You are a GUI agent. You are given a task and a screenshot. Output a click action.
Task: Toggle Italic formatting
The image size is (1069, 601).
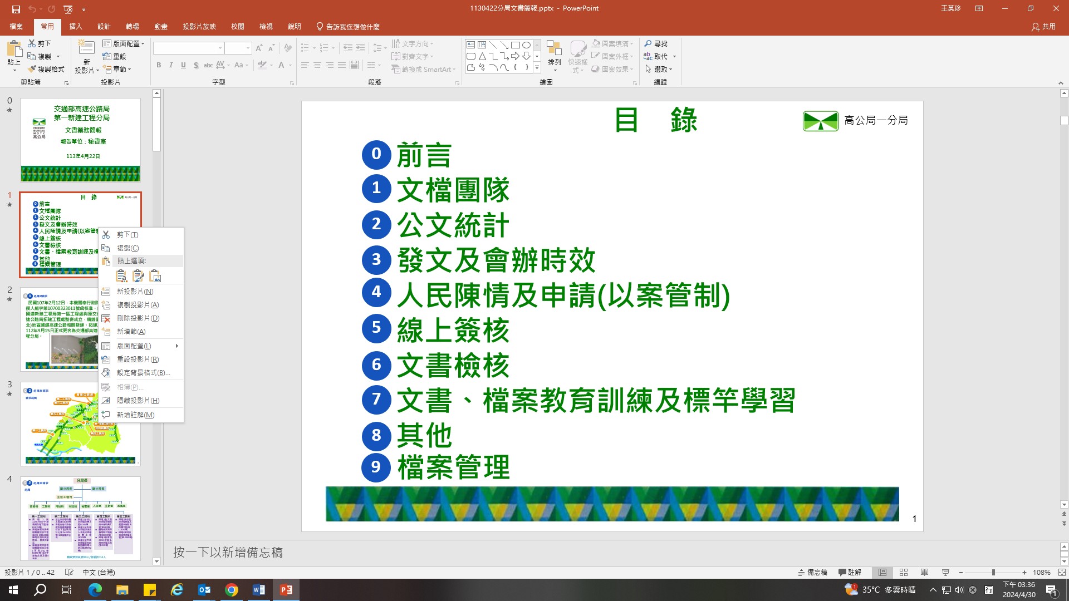[171, 65]
